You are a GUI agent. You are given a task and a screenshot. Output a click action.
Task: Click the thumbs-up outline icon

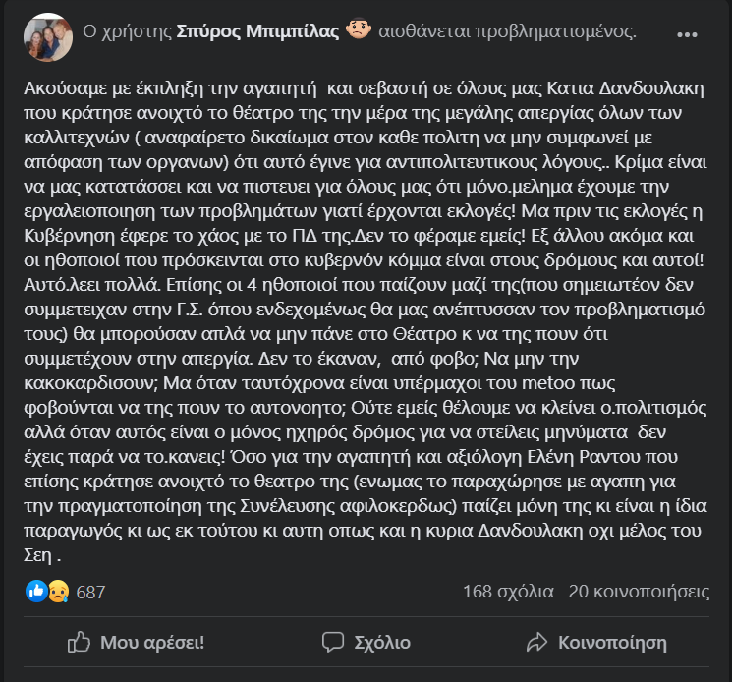pyautogui.click(x=79, y=643)
